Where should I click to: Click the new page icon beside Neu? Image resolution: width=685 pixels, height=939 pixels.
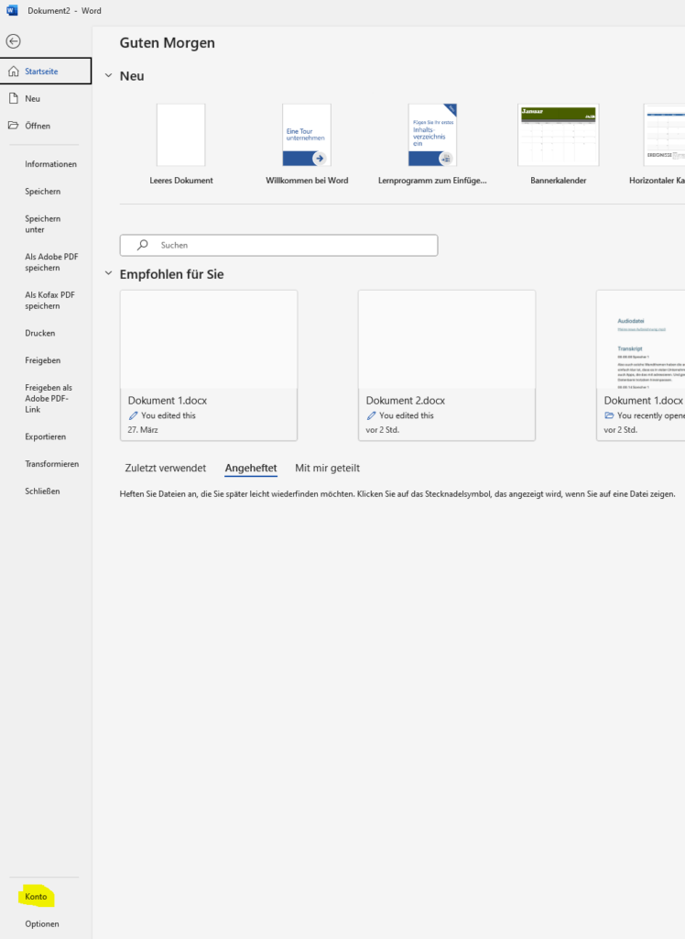[x=13, y=98]
